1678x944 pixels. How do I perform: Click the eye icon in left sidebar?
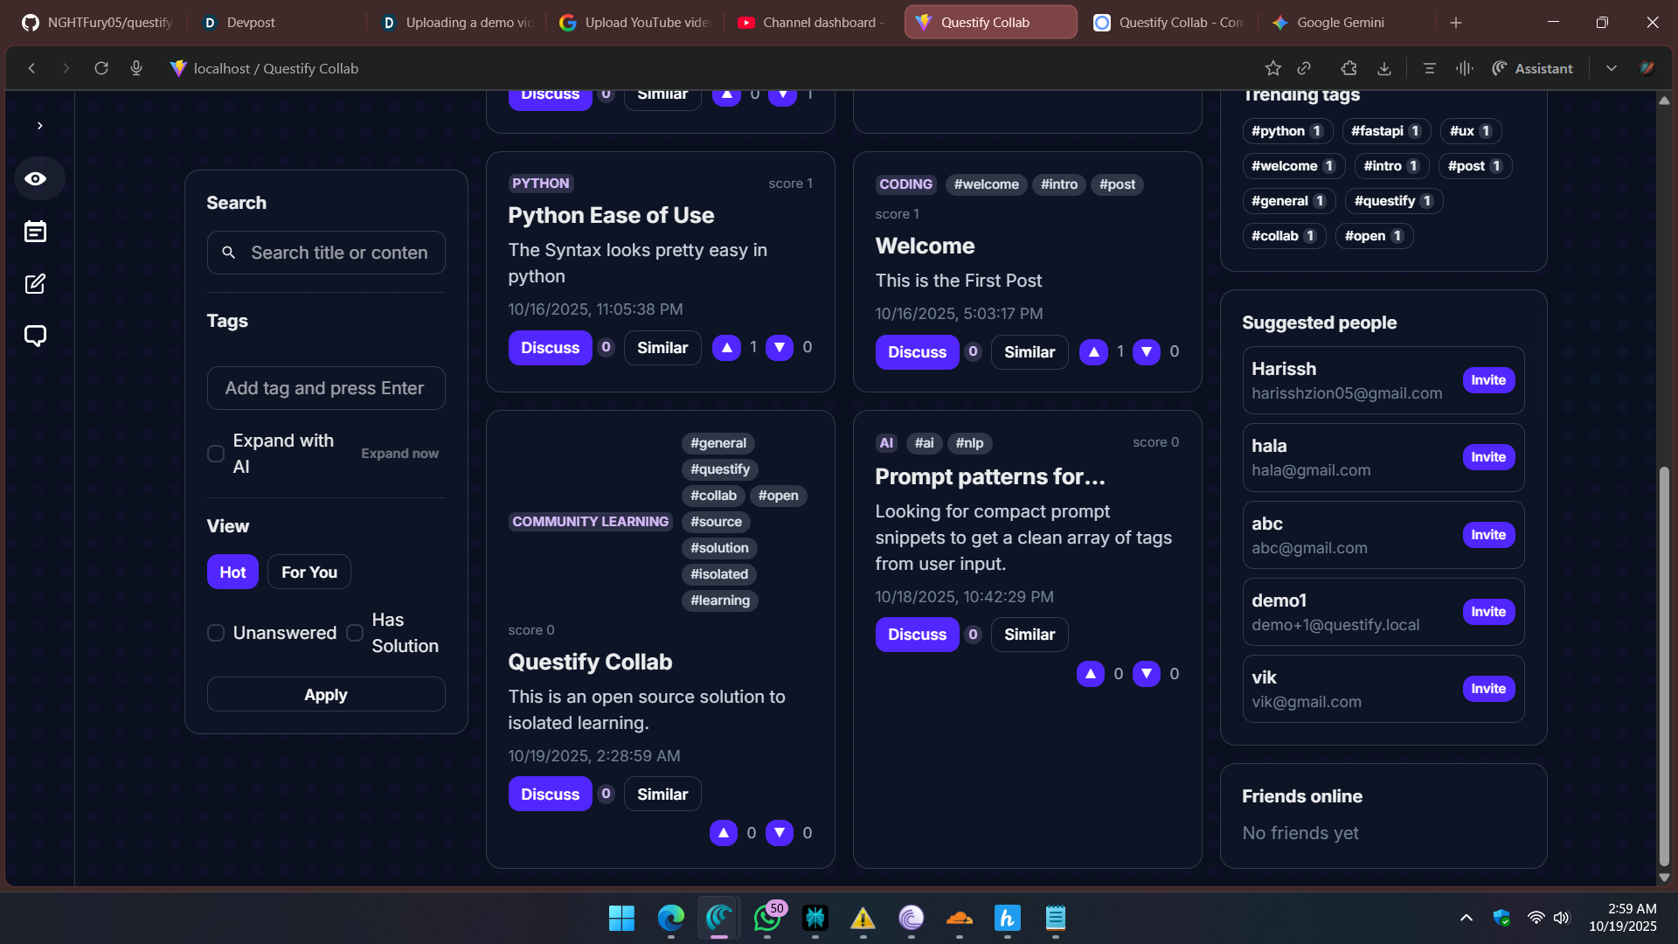pyautogui.click(x=36, y=179)
